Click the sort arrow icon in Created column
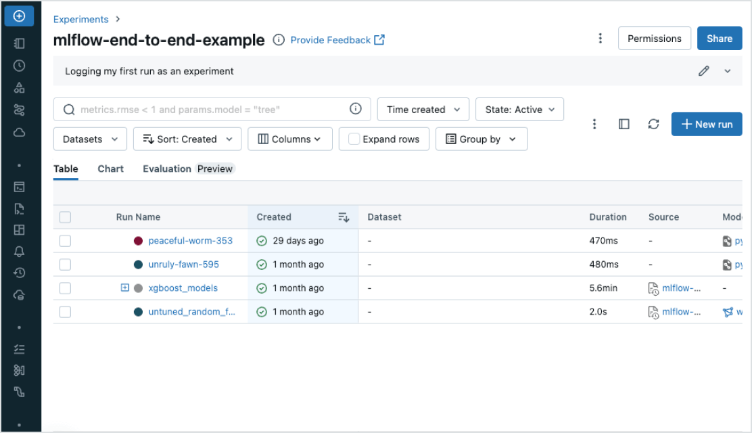 tap(344, 217)
